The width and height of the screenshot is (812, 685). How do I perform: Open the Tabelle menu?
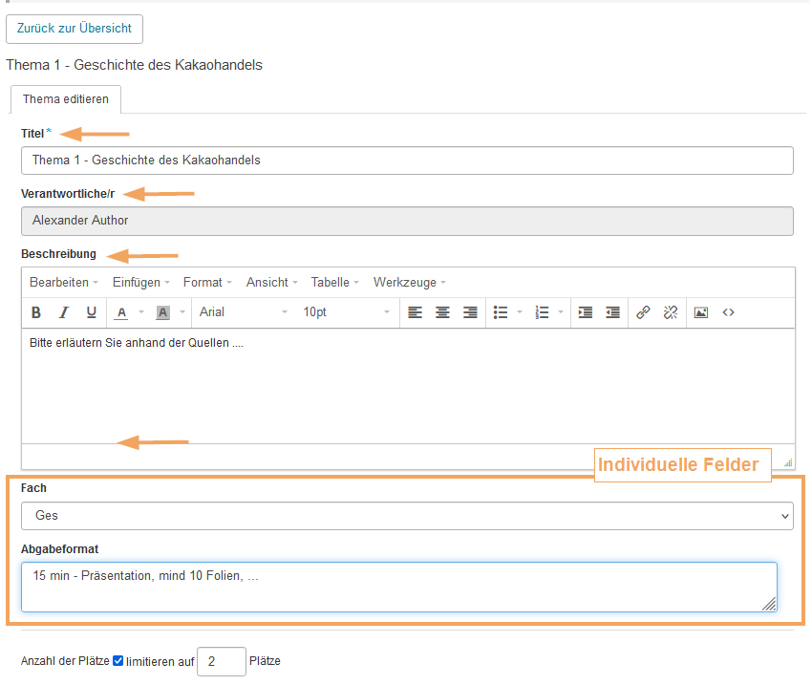(334, 283)
